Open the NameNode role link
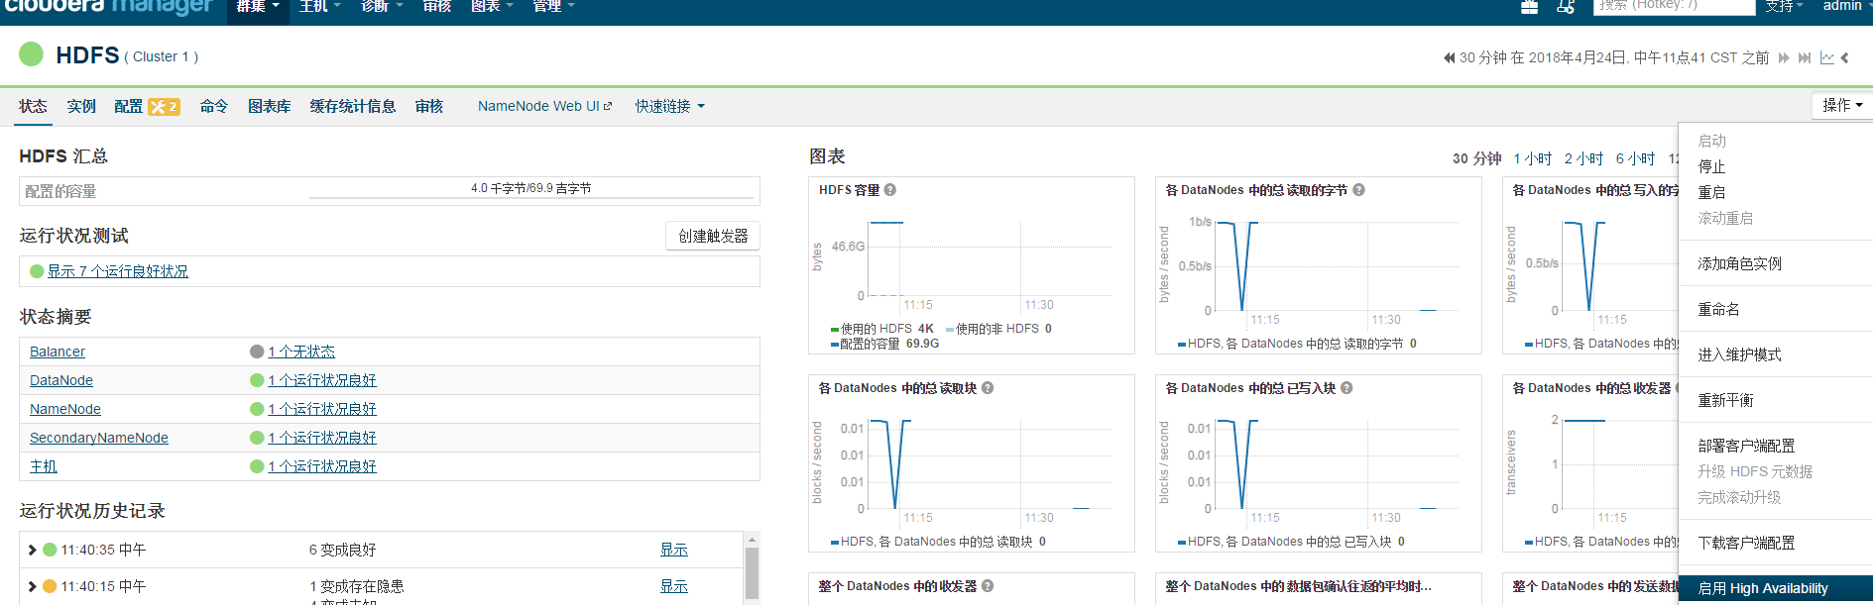Screen dimensions: 1873x605 click(65, 409)
